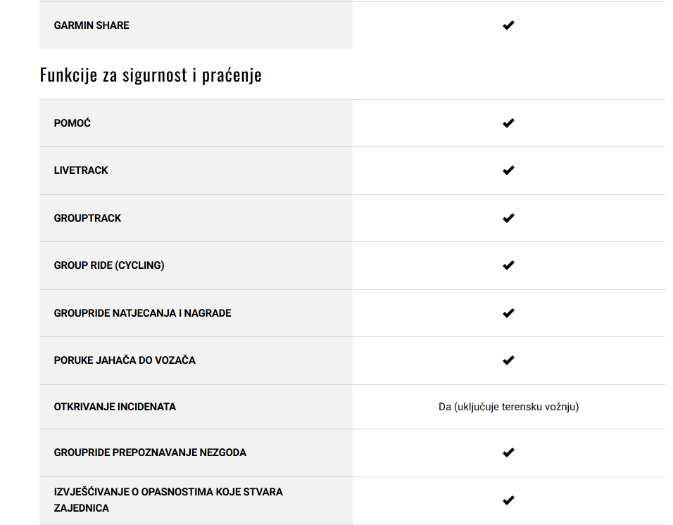Select the GARMIN SHARE label
The image size is (673, 525).
(92, 25)
